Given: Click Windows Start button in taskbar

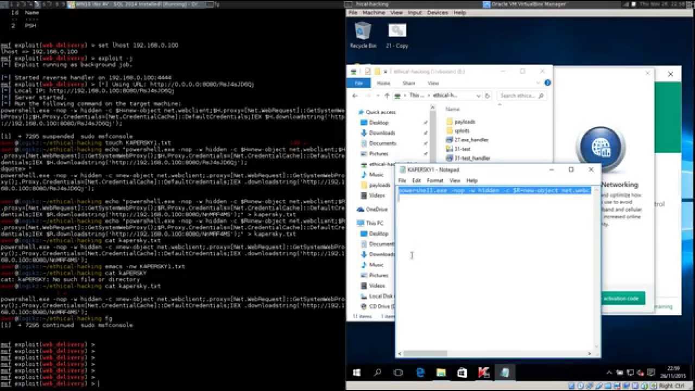Looking at the screenshot, I should pos(357,373).
